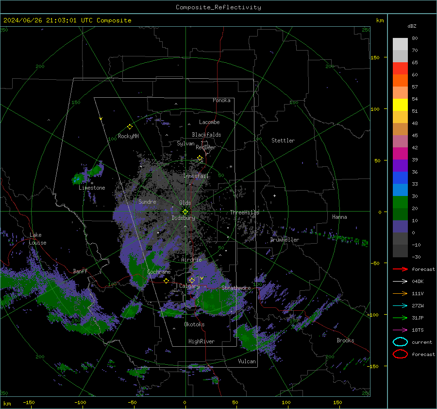Click the cyan current ellipse symbol
437x409 pixels.
(x=400, y=342)
